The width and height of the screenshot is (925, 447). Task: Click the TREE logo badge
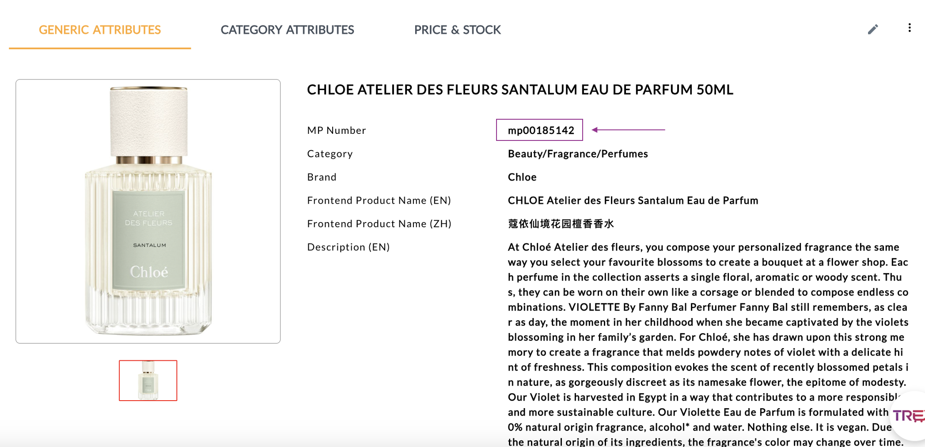pyautogui.click(x=909, y=416)
